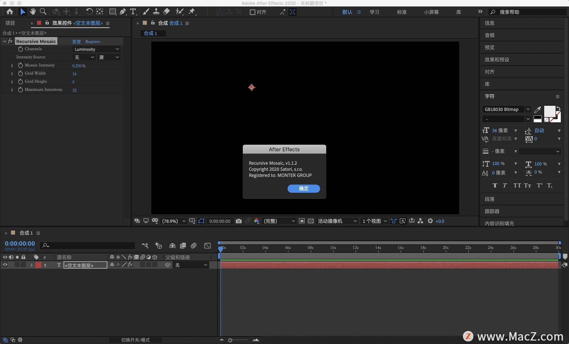Toggle Grid Height stopwatch
Image resolution: width=569 pixels, height=344 pixels.
click(x=20, y=81)
